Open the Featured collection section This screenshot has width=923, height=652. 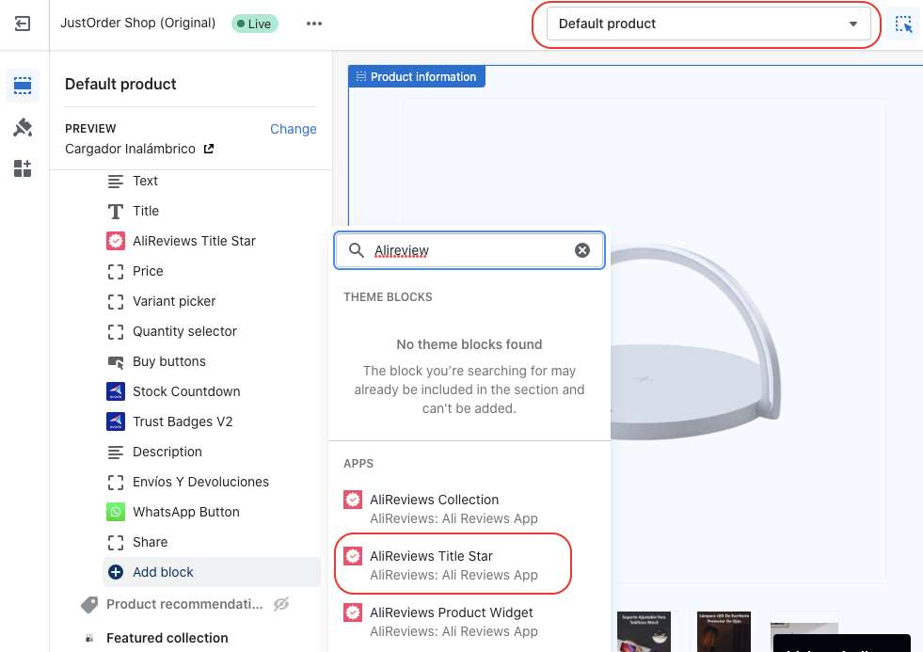[167, 638]
